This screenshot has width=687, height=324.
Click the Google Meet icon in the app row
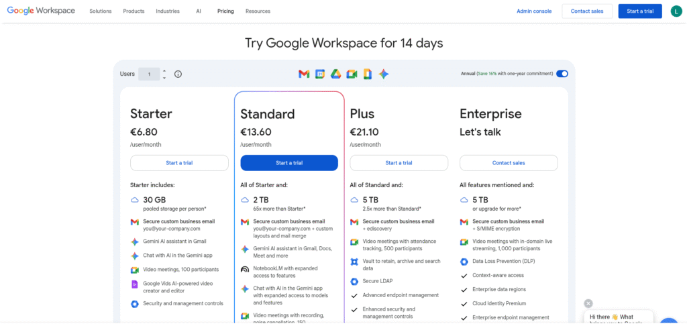coord(352,74)
